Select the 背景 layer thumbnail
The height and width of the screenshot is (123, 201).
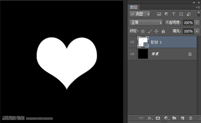pyautogui.click(x=143, y=54)
